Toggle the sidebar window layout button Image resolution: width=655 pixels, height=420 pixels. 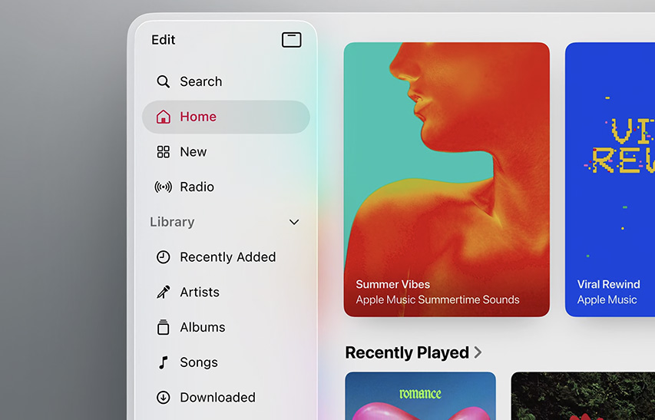click(x=292, y=40)
